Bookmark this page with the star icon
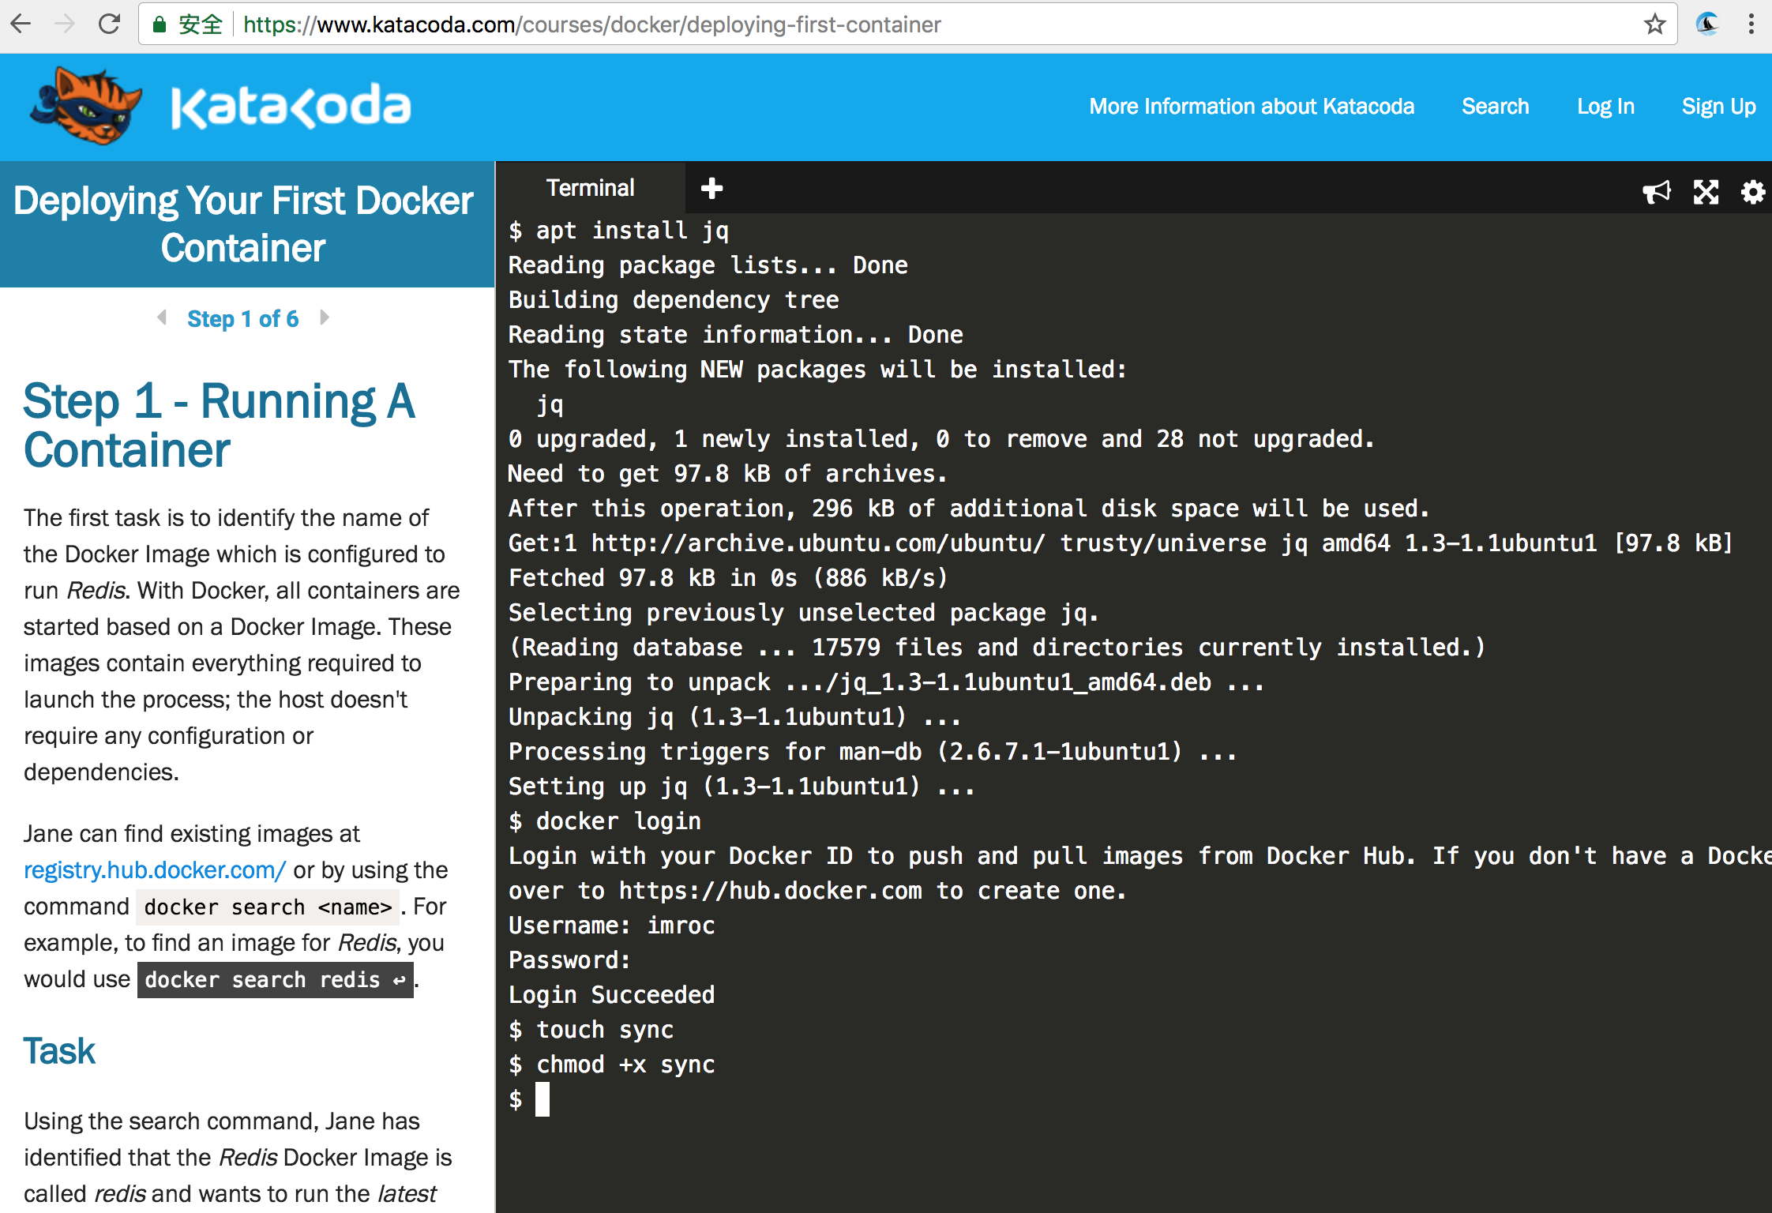This screenshot has width=1772, height=1213. [x=1655, y=24]
